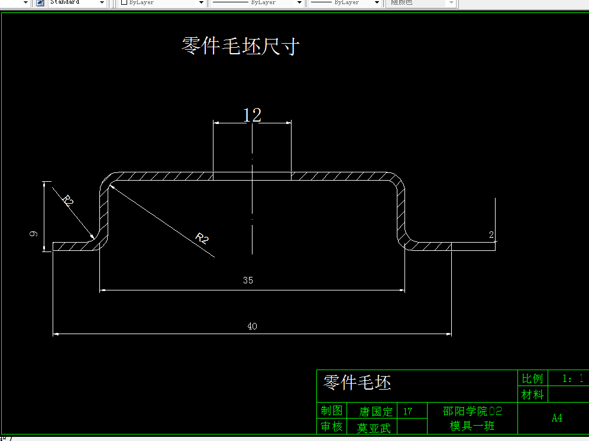Select the dimension labeled 40

(252, 326)
